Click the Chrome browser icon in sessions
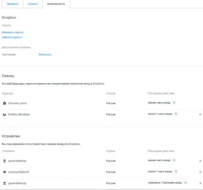Image resolution: width=203 pixels, height=190 pixels. 5,103
